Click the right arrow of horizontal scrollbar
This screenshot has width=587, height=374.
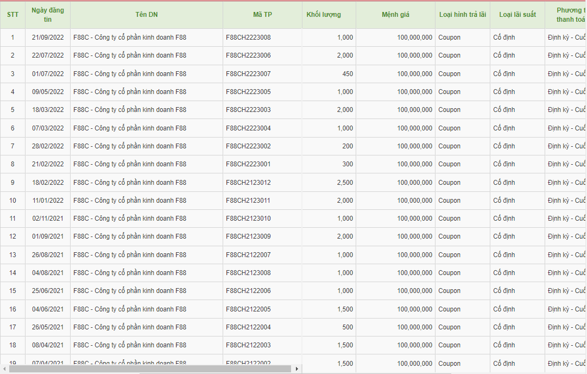tap(296, 369)
